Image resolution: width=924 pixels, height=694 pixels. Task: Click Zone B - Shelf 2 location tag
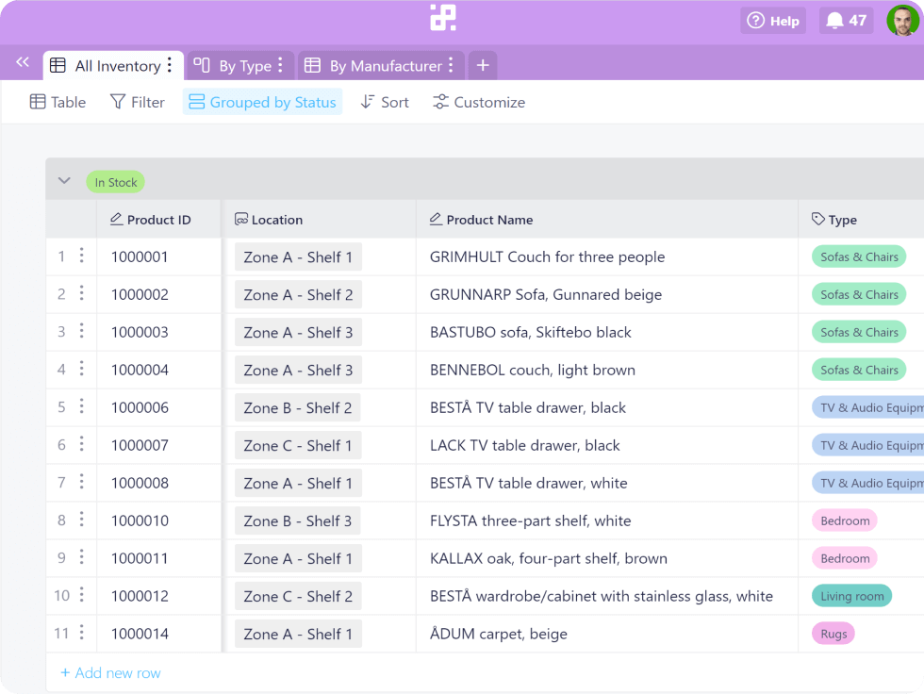[298, 407]
